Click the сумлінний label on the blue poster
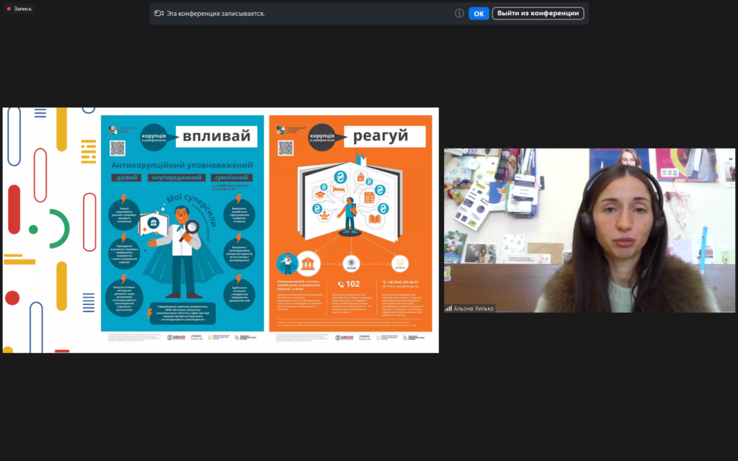738x461 pixels. [x=230, y=177]
